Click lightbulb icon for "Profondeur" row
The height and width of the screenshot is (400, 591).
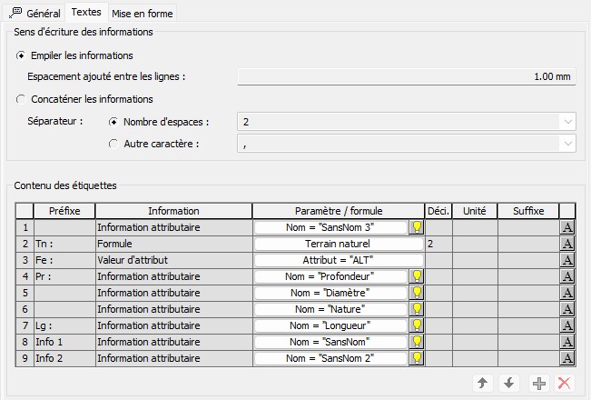click(x=417, y=276)
